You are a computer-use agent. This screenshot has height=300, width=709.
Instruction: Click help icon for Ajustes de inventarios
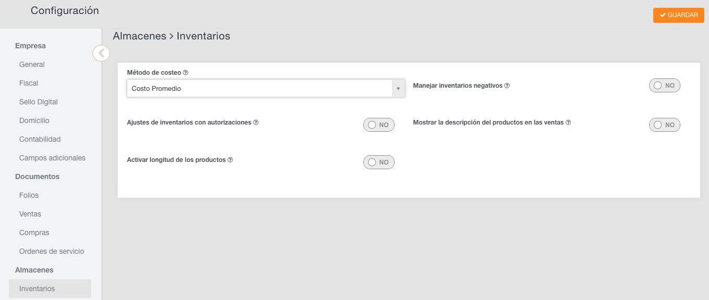click(x=256, y=123)
